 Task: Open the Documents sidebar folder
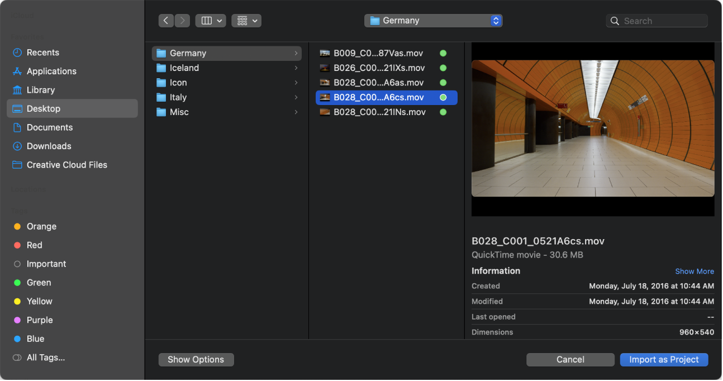[x=50, y=127]
